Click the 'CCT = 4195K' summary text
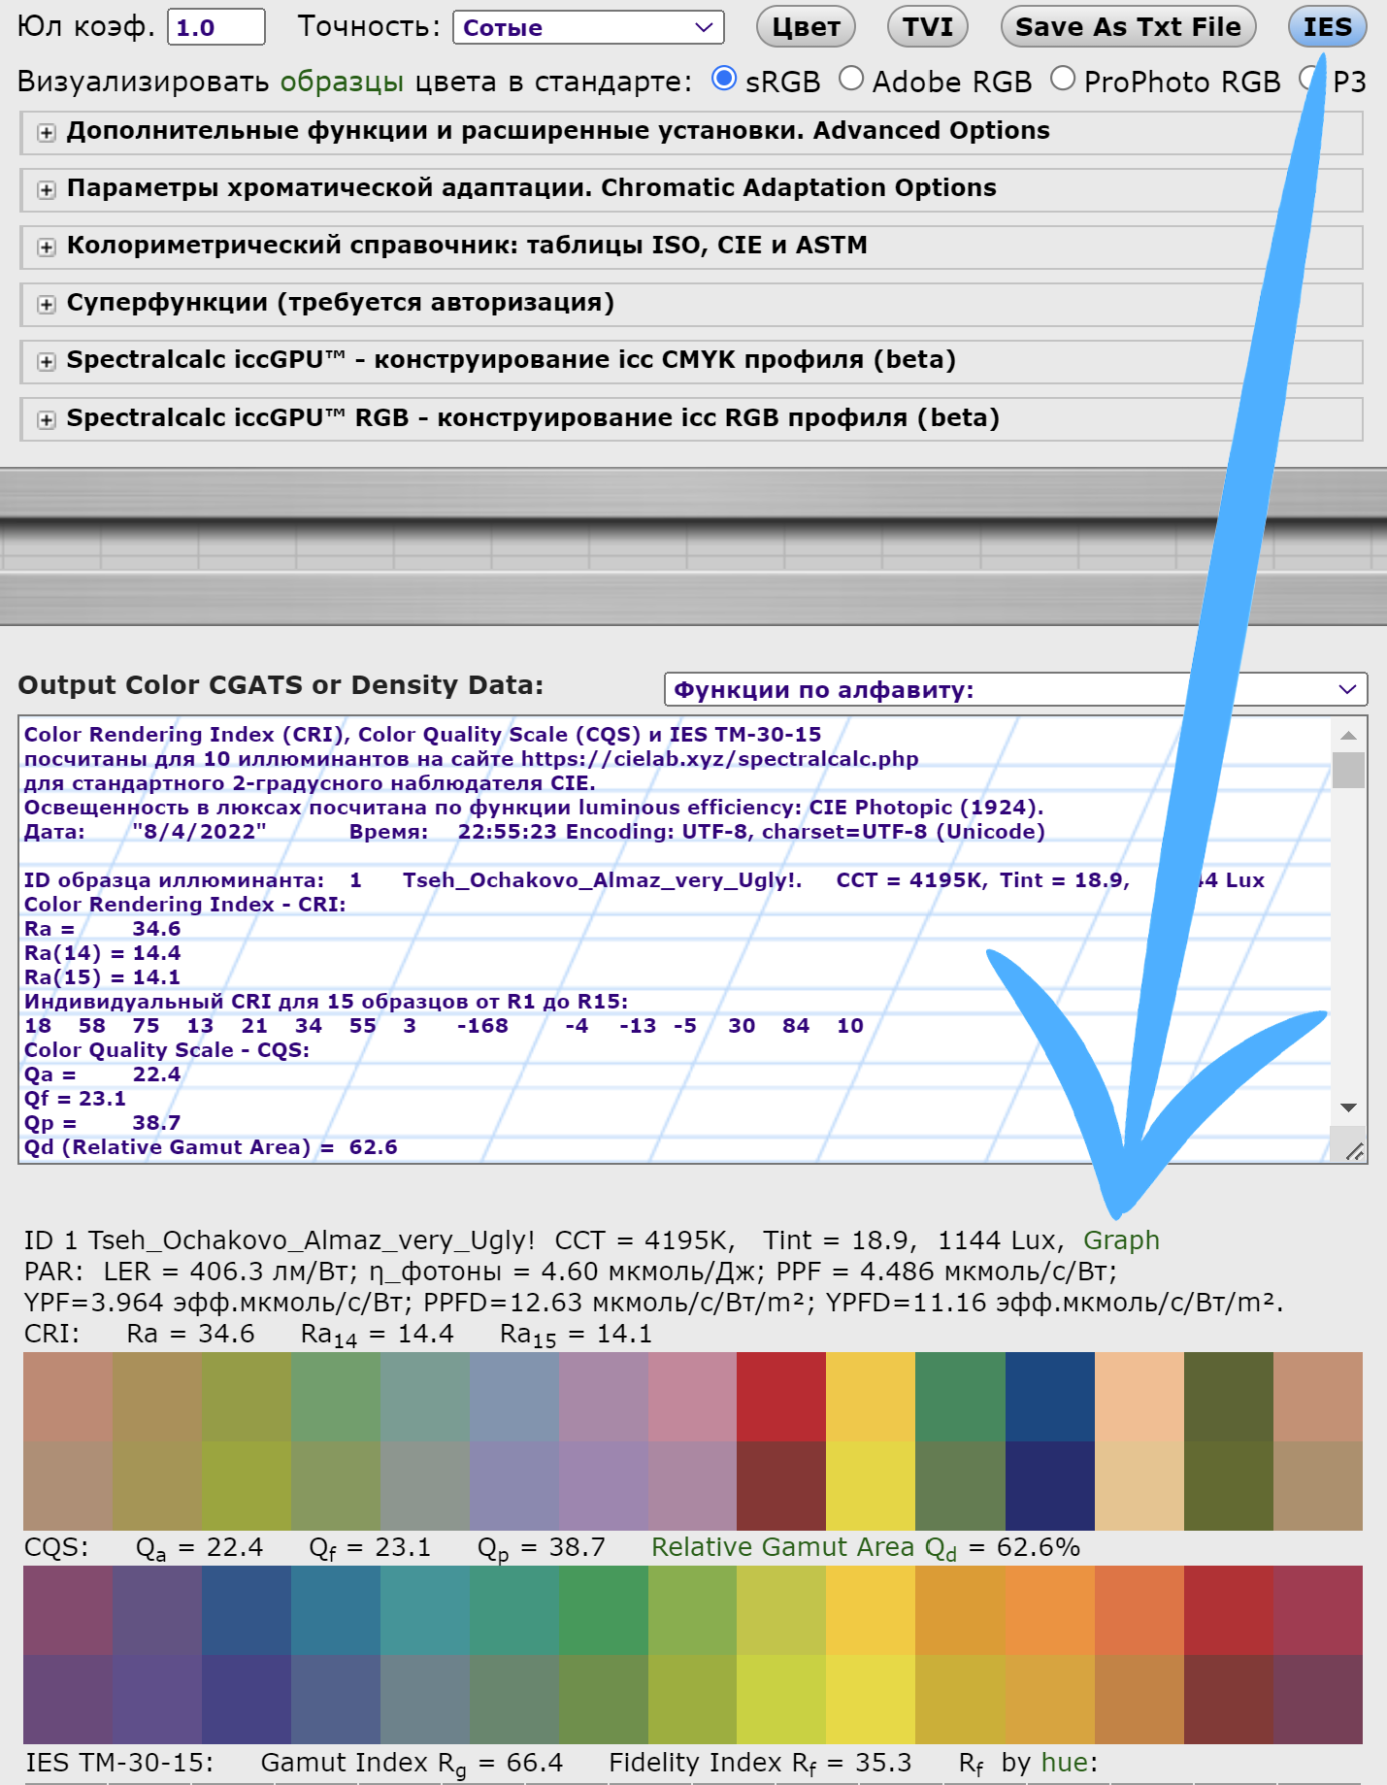This screenshot has width=1387, height=1785. (644, 1240)
